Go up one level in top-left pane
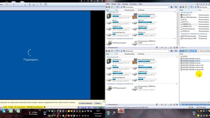This screenshot has height=118, width=210. pos(112,7)
